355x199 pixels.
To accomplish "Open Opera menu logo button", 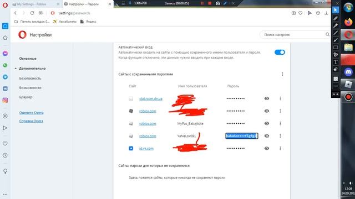I will [x=5, y=5].
